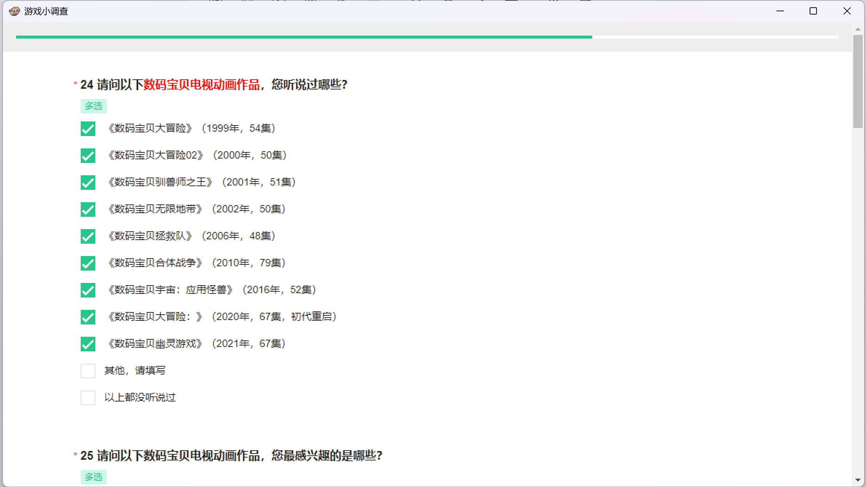866x487 pixels.
Task: Click the 以上都没听说过 label
Action: tap(140, 398)
